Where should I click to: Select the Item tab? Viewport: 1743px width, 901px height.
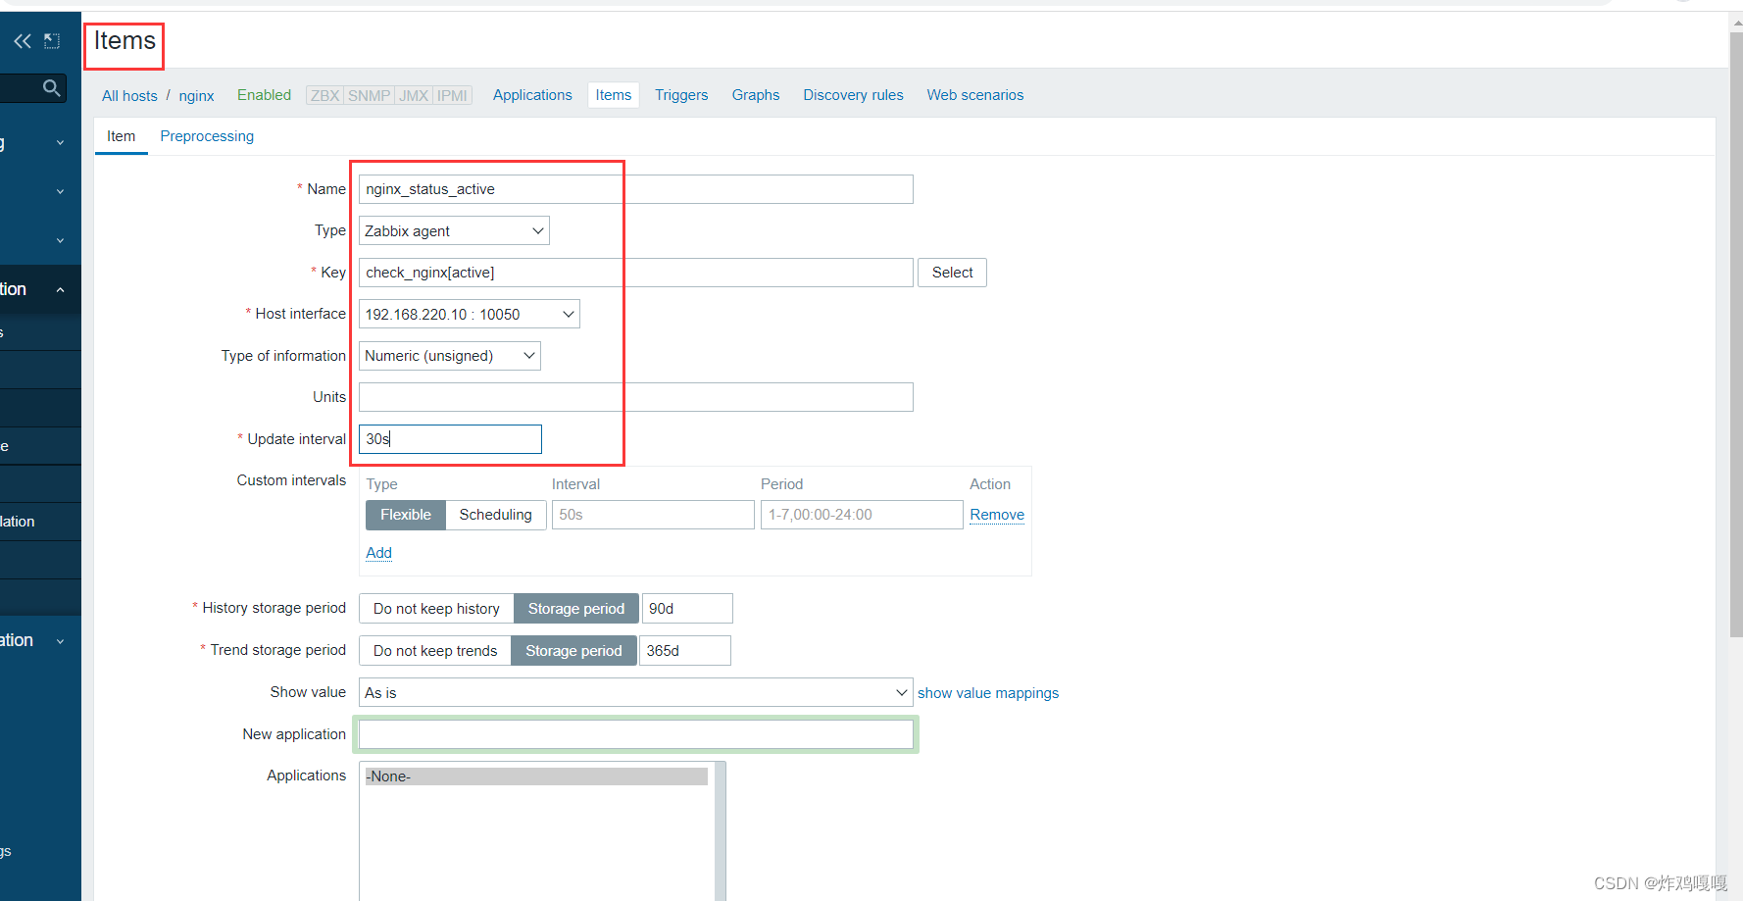coord(122,136)
